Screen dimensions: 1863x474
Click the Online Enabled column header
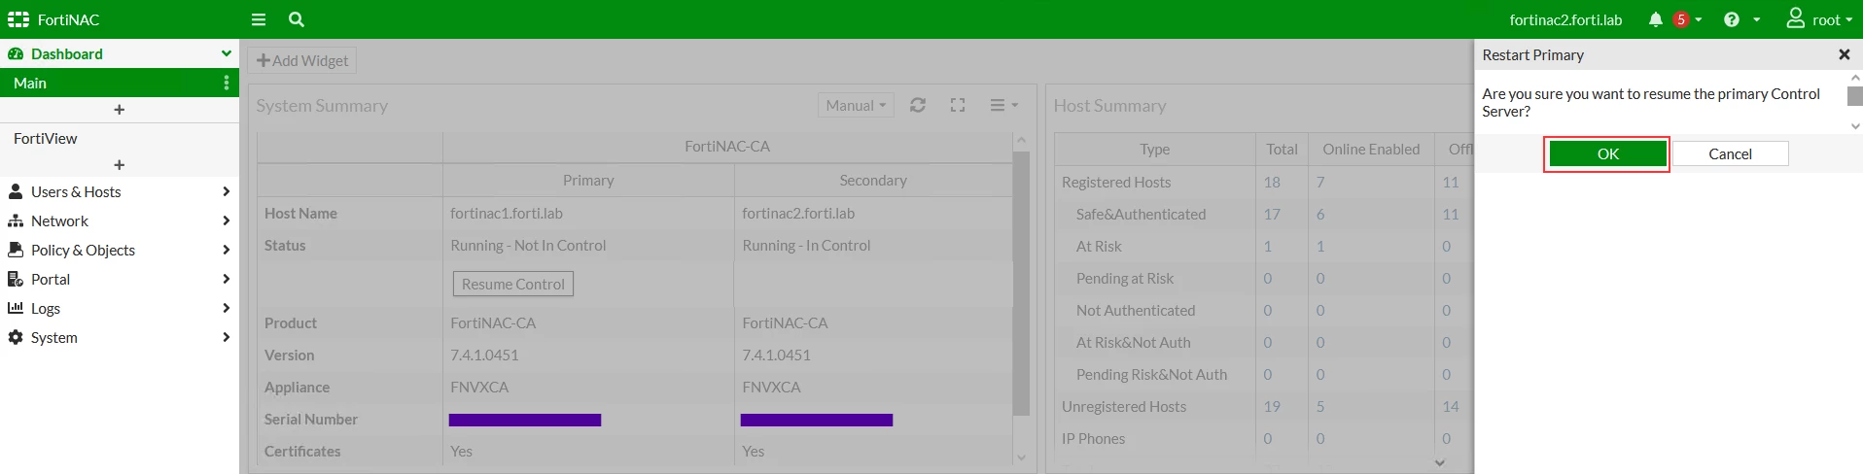click(1371, 149)
